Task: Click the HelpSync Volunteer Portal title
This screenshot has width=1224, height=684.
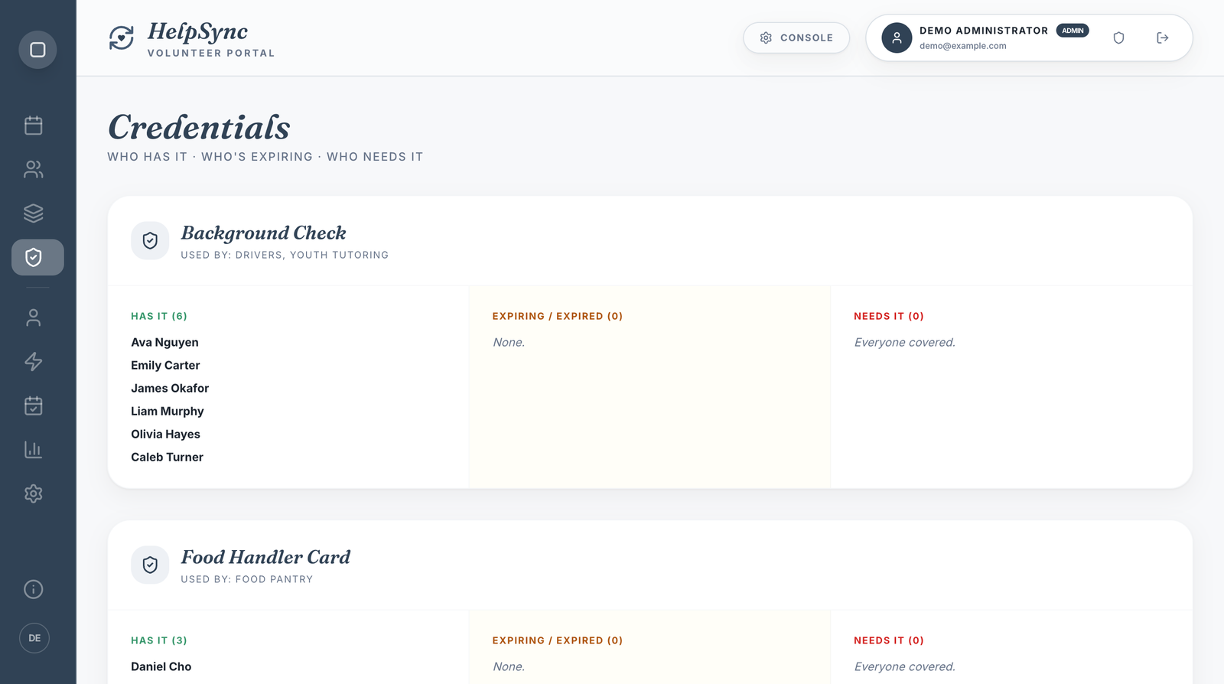Action: (211, 39)
